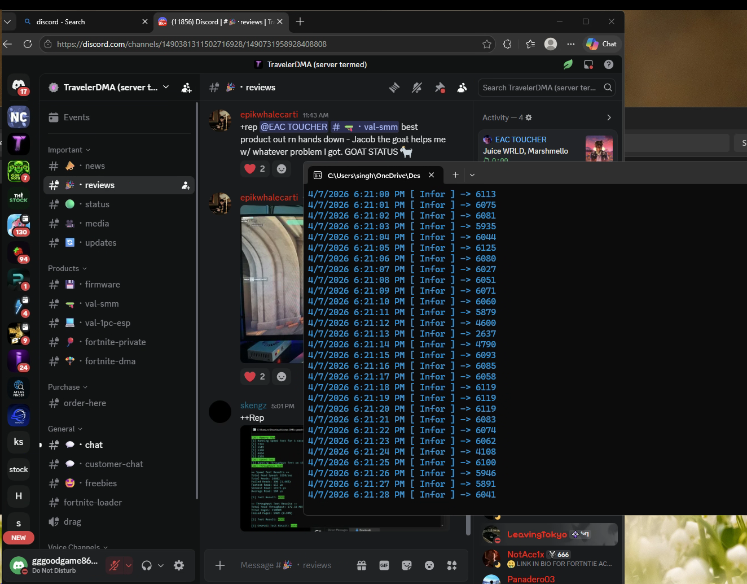Open the sticker picker
The image size is (747, 584).
(407, 565)
